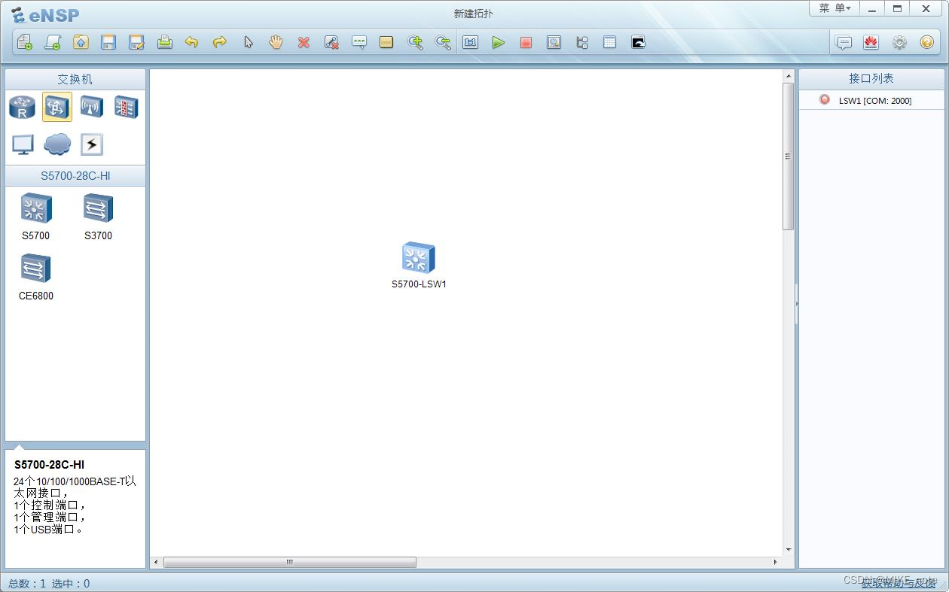Click the scroll right arrow of canvas
Viewport: 949px width, 592px height.
pyautogui.click(x=776, y=562)
